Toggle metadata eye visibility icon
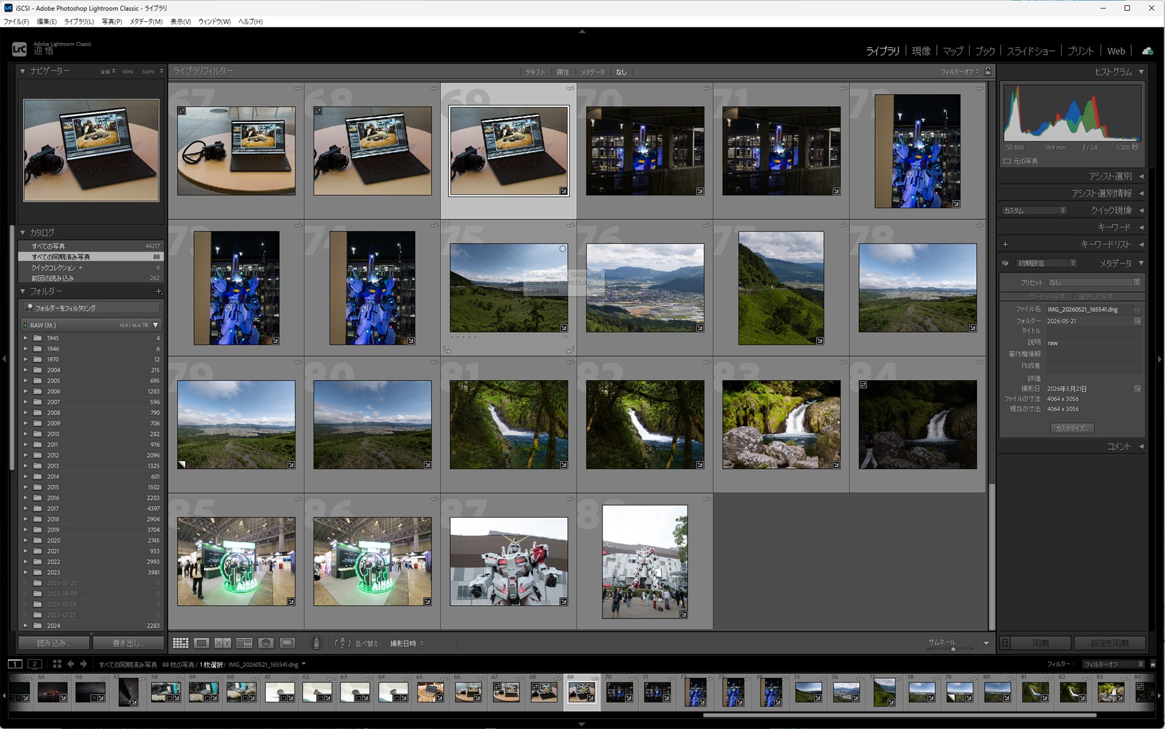This screenshot has height=729, width=1165. click(x=1005, y=263)
